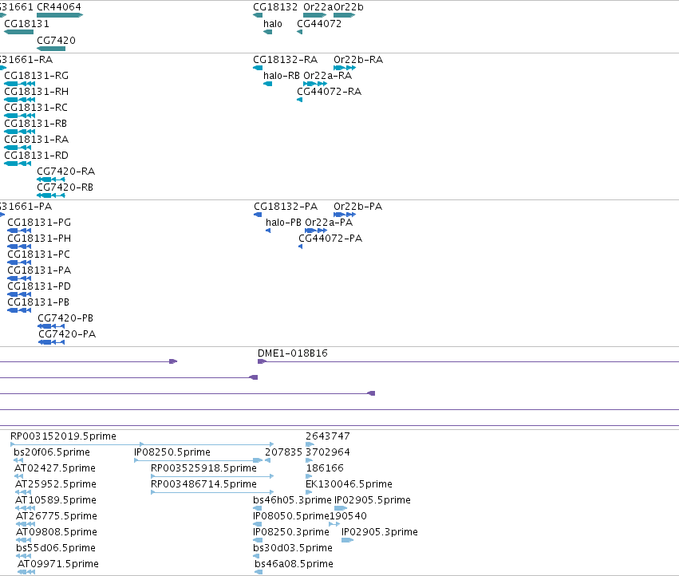Click EST IP02905.3prime
The height and width of the screenshot is (576, 679).
(x=380, y=532)
